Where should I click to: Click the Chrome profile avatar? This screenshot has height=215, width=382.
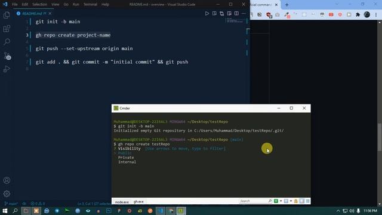(x=367, y=14)
